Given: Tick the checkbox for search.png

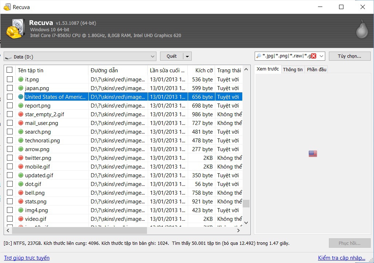Looking at the screenshot, I should click(10, 132).
